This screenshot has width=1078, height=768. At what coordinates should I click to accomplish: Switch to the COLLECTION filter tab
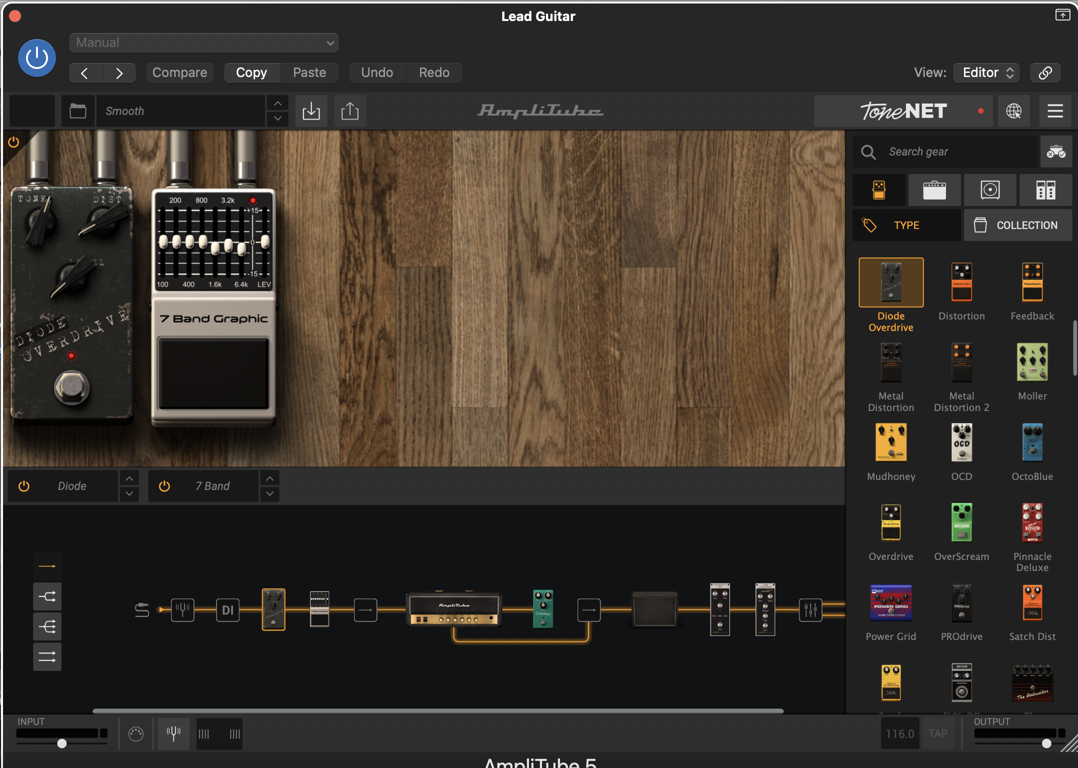point(1018,225)
